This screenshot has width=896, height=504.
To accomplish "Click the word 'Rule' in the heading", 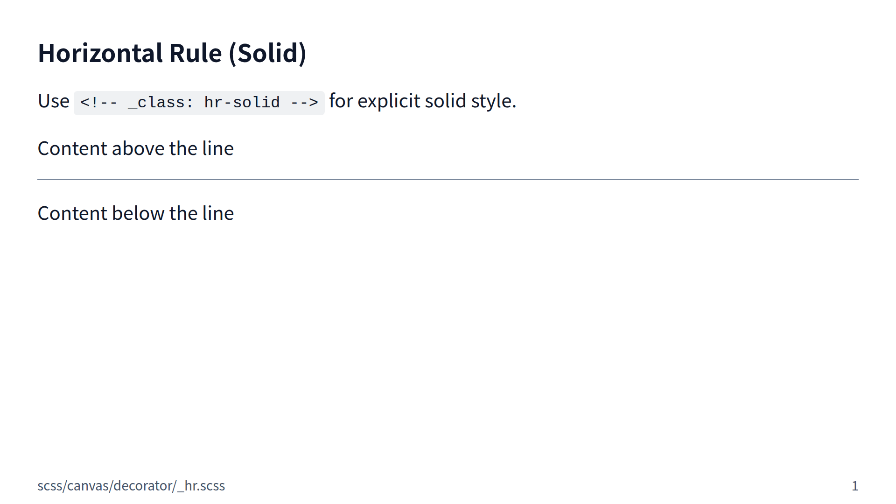I will [195, 53].
